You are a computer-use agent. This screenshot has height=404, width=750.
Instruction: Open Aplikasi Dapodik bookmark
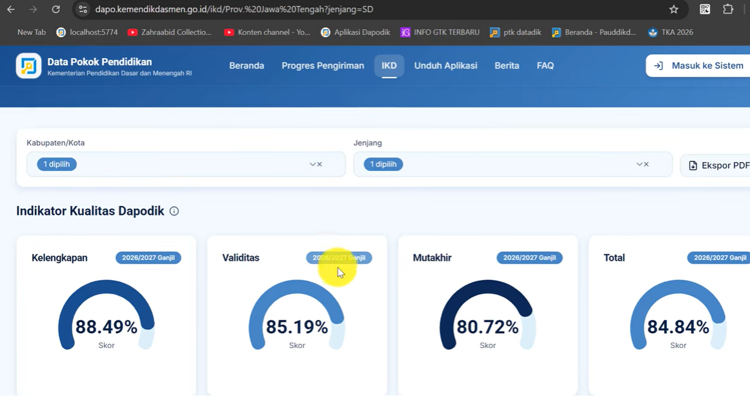coord(356,32)
